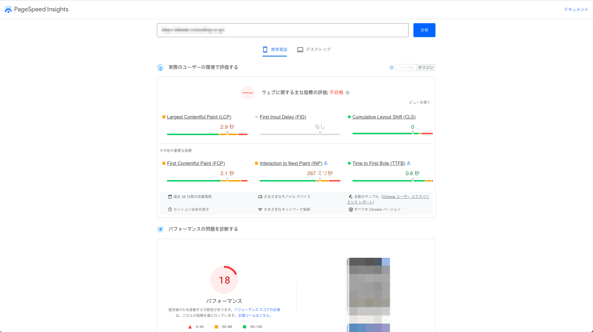Expand ビューを開く
Image resolution: width=593 pixels, height=332 pixels.
(420, 102)
